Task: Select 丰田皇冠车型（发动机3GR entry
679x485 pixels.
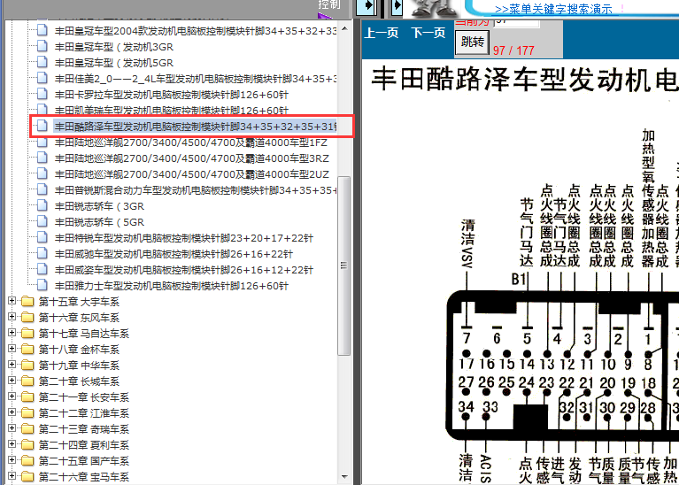Action: pyautogui.click(x=114, y=47)
